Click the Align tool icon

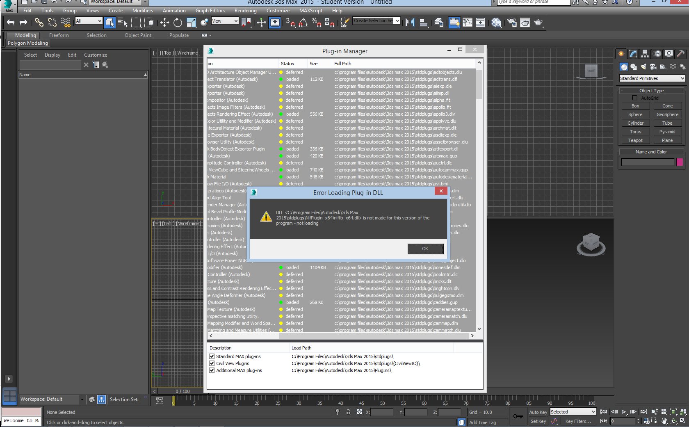423,23
